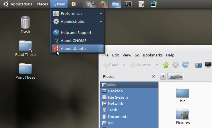Select Documents bookmark in Places sidebar
This screenshot has width=212, height=128.
tap(129, 117)
